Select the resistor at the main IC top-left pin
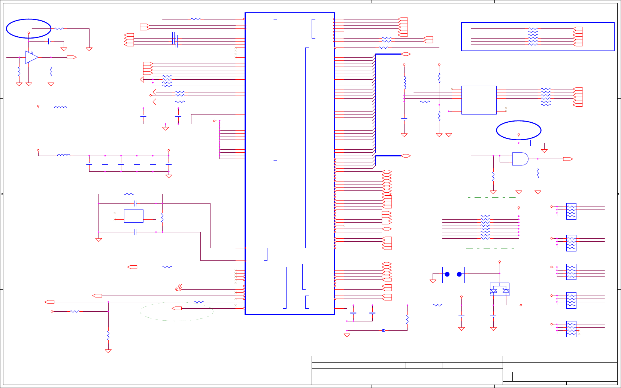Image resolution: width=621 pixels, height=388 pixels. point(196,19)
